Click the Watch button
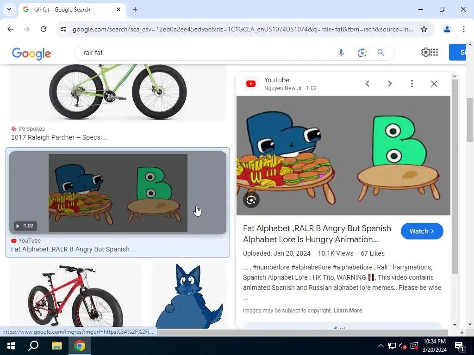The image size is (474, 355). [422, 231]
